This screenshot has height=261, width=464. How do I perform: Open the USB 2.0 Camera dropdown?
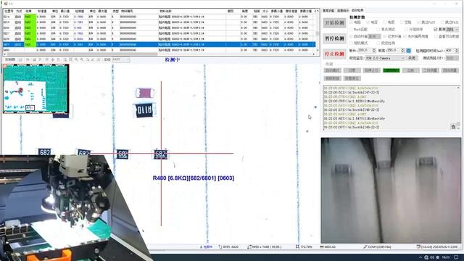click(385, 58)
